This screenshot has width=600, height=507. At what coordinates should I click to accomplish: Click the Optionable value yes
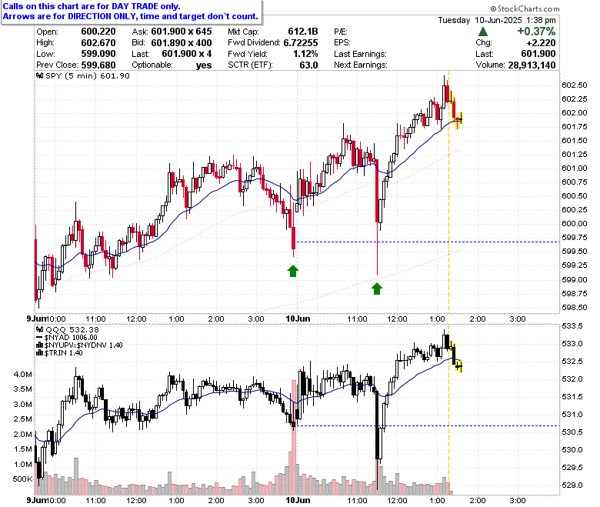pos(204,65)
